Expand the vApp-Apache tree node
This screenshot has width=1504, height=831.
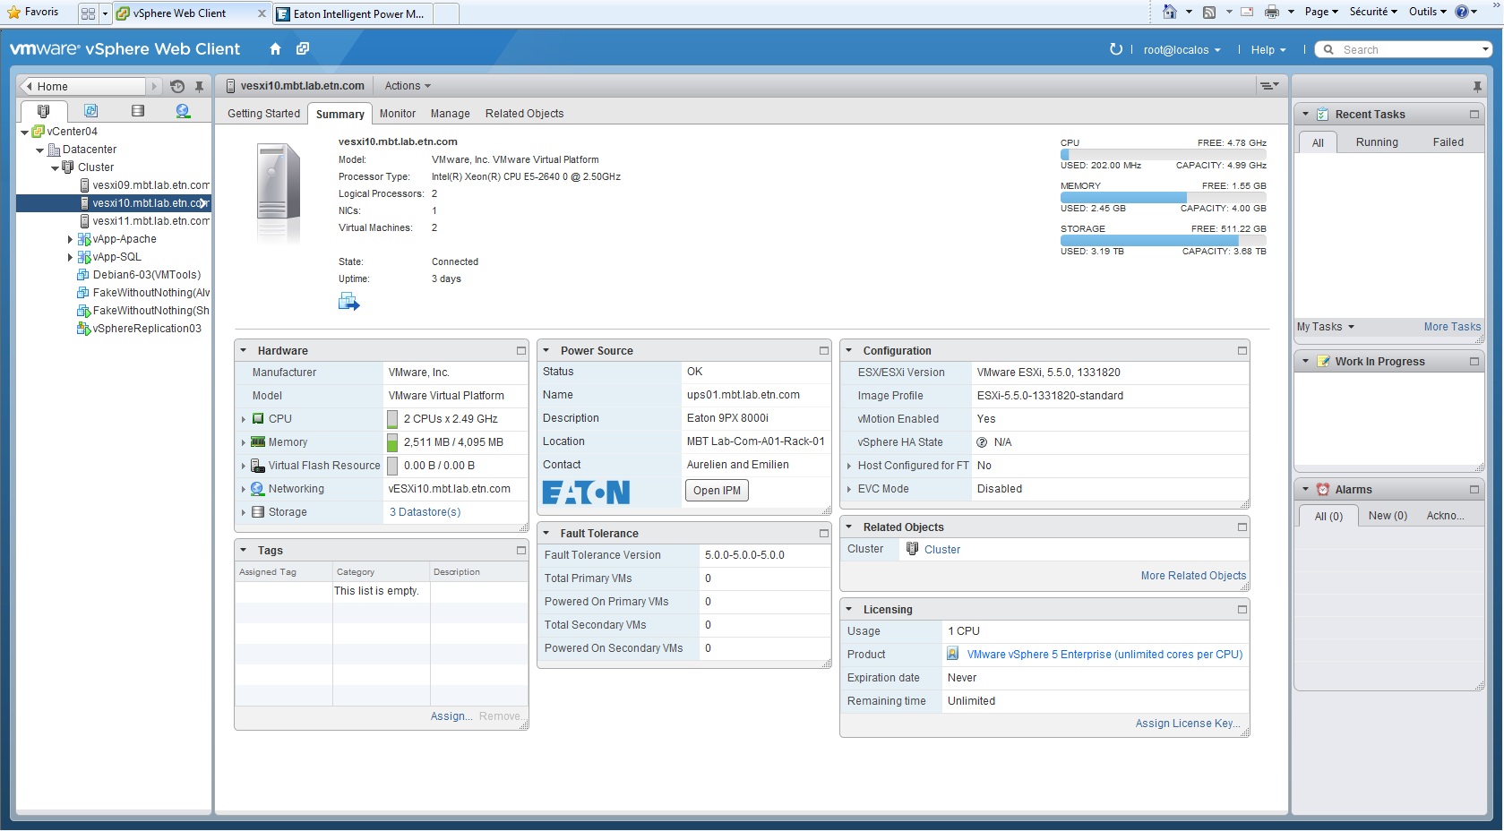pyautogui.click(x=70, y=239)
